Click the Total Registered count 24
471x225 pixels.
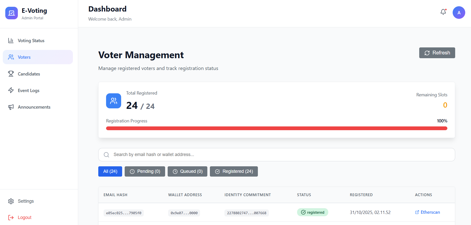coord(132,106)
